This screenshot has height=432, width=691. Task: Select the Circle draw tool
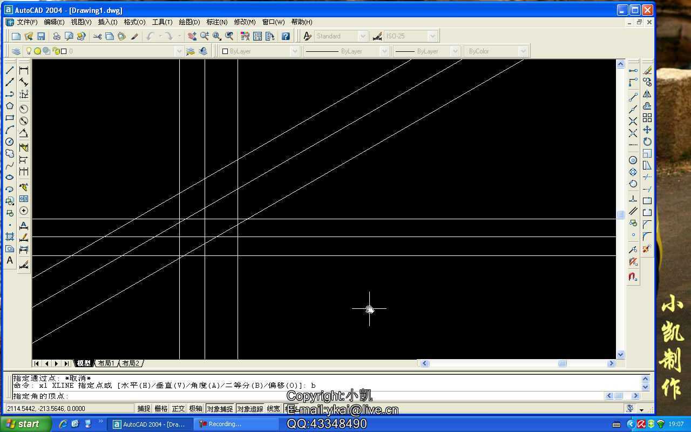pyautogui.click(x=10, y=141)
